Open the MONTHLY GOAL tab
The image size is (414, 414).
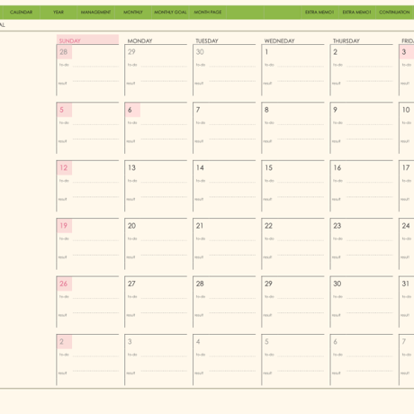click(x=170, y=13)
